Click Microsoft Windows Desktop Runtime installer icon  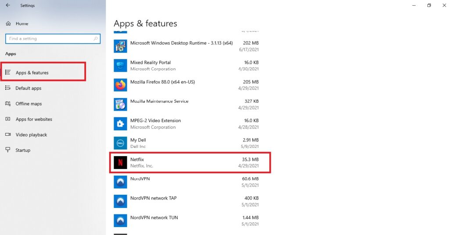(120, 46)
